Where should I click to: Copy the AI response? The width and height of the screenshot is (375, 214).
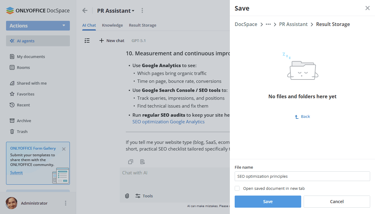point(130,162)
